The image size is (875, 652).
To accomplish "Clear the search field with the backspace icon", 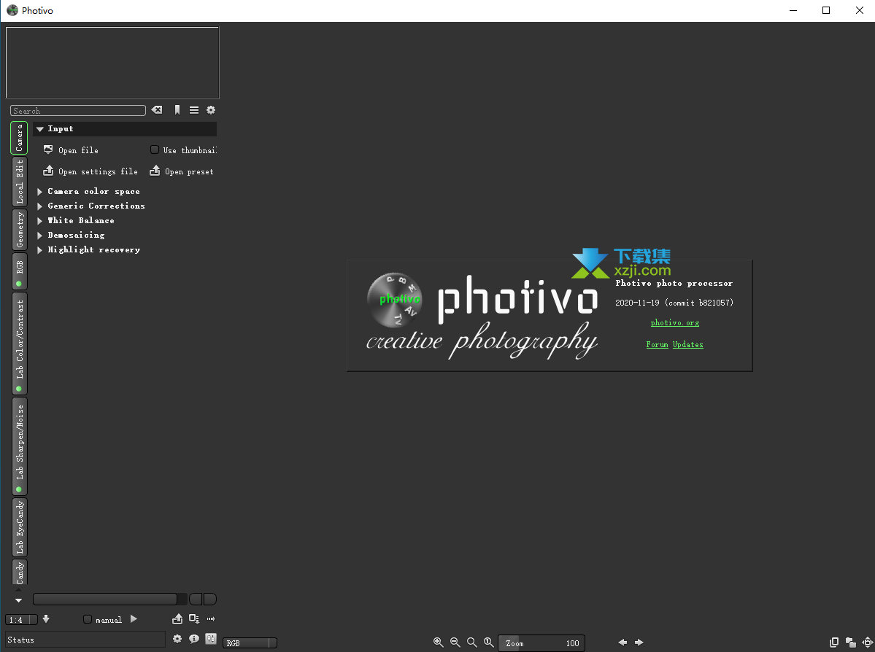I will [157, 110].
